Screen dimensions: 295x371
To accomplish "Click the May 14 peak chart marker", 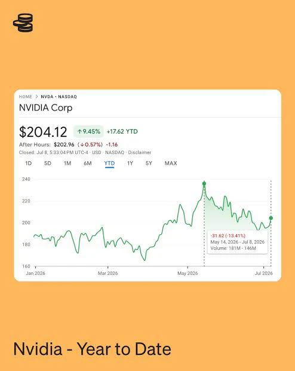I will click(204, 183).
